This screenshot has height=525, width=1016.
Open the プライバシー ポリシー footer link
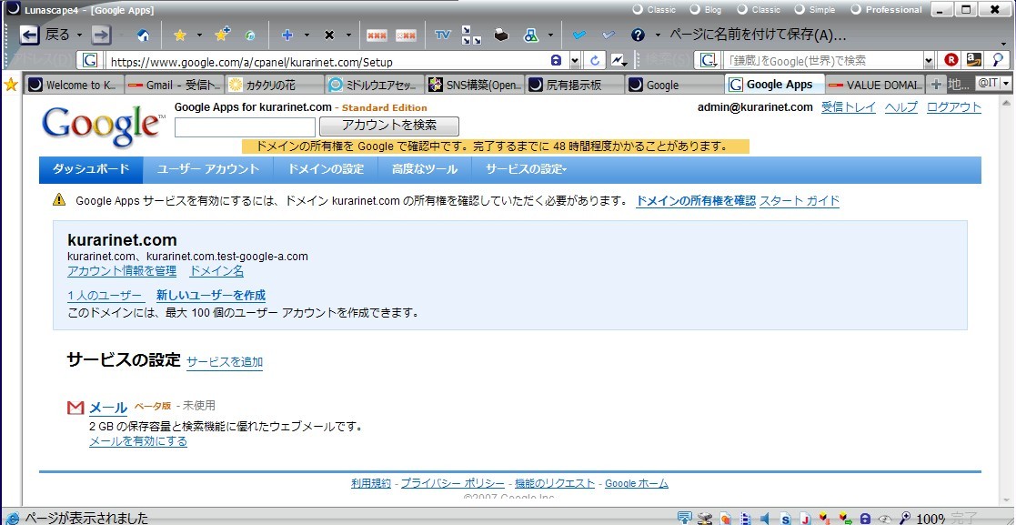pyautogui.click(x=452, y=483)
